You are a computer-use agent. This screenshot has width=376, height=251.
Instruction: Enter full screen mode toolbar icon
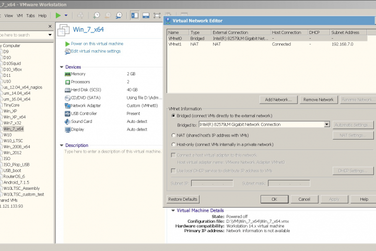(x=157, y=16)
